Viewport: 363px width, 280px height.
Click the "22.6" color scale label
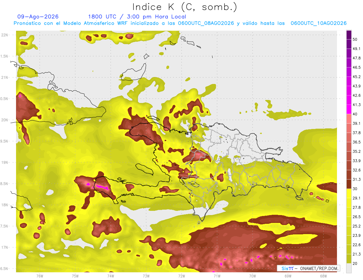pyautogui.click(x=357, y=245)
